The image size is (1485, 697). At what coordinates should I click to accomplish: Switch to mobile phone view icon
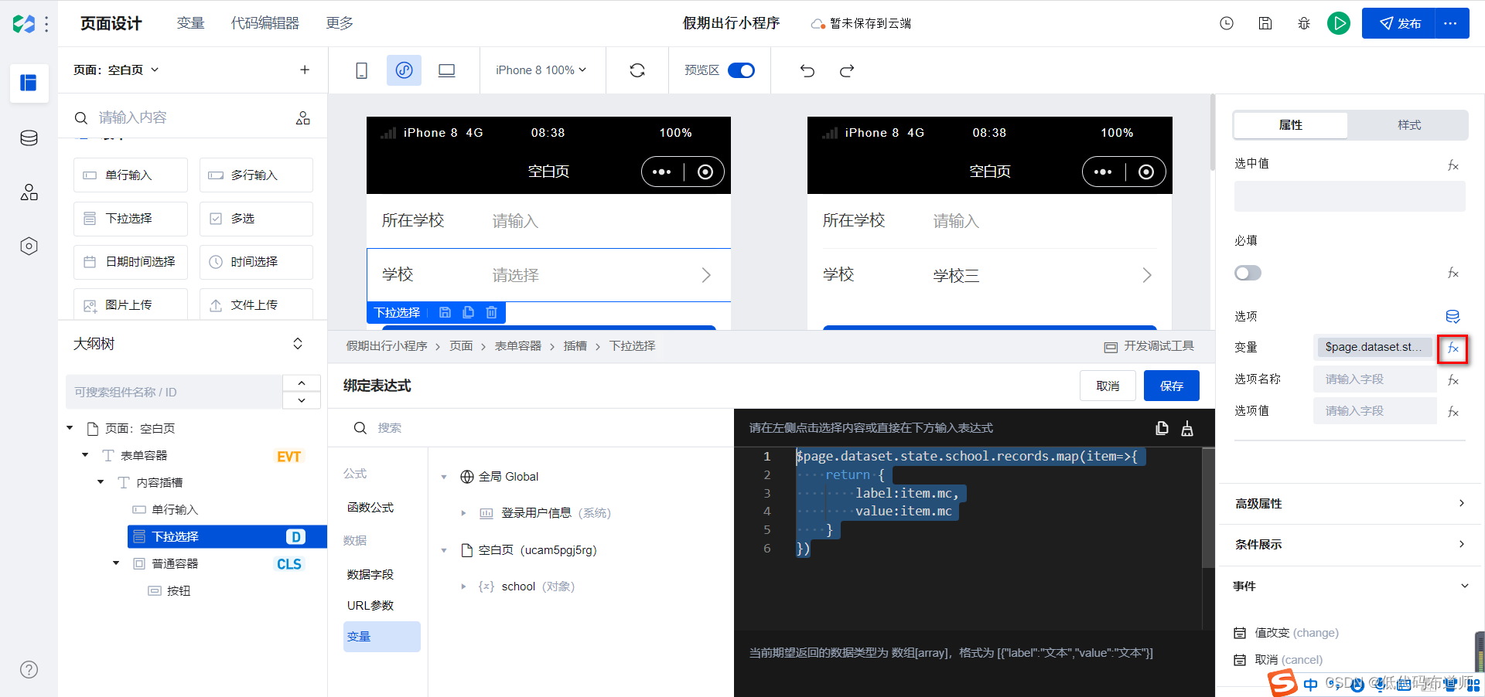pos(361,70)
